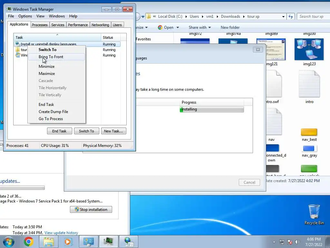Open the Action Center flag tray icon

[x=290, y=242]
